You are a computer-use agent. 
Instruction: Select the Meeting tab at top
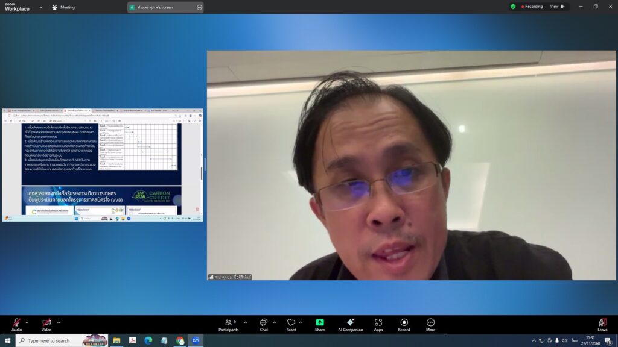click(63, 7)
